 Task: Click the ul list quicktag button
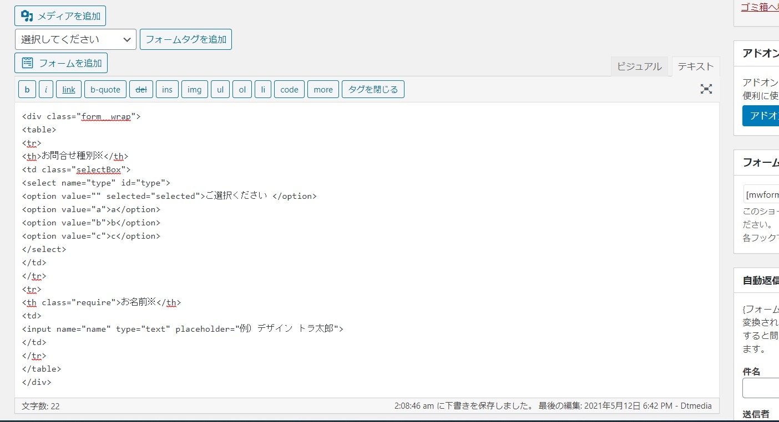point(220,89)
